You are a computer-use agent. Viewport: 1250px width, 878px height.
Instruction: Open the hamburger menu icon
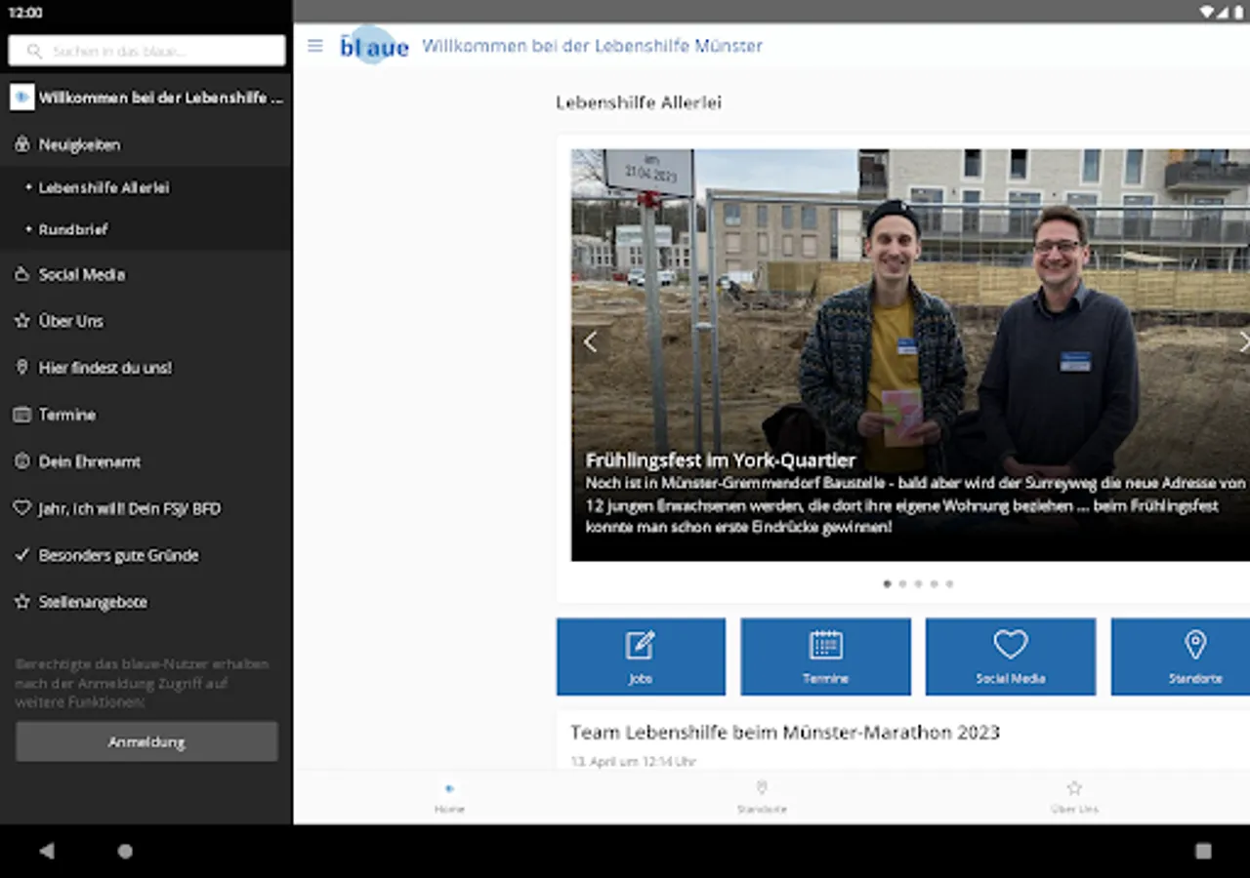coord(314,46)
